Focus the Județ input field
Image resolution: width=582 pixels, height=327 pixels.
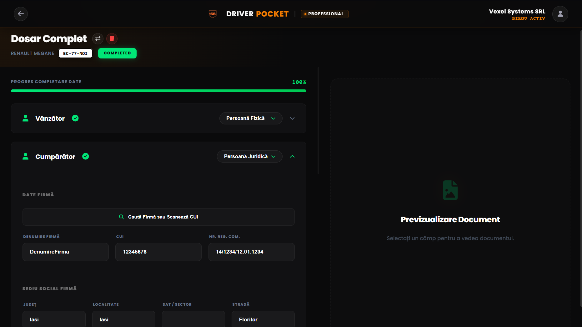pos(54,319)
